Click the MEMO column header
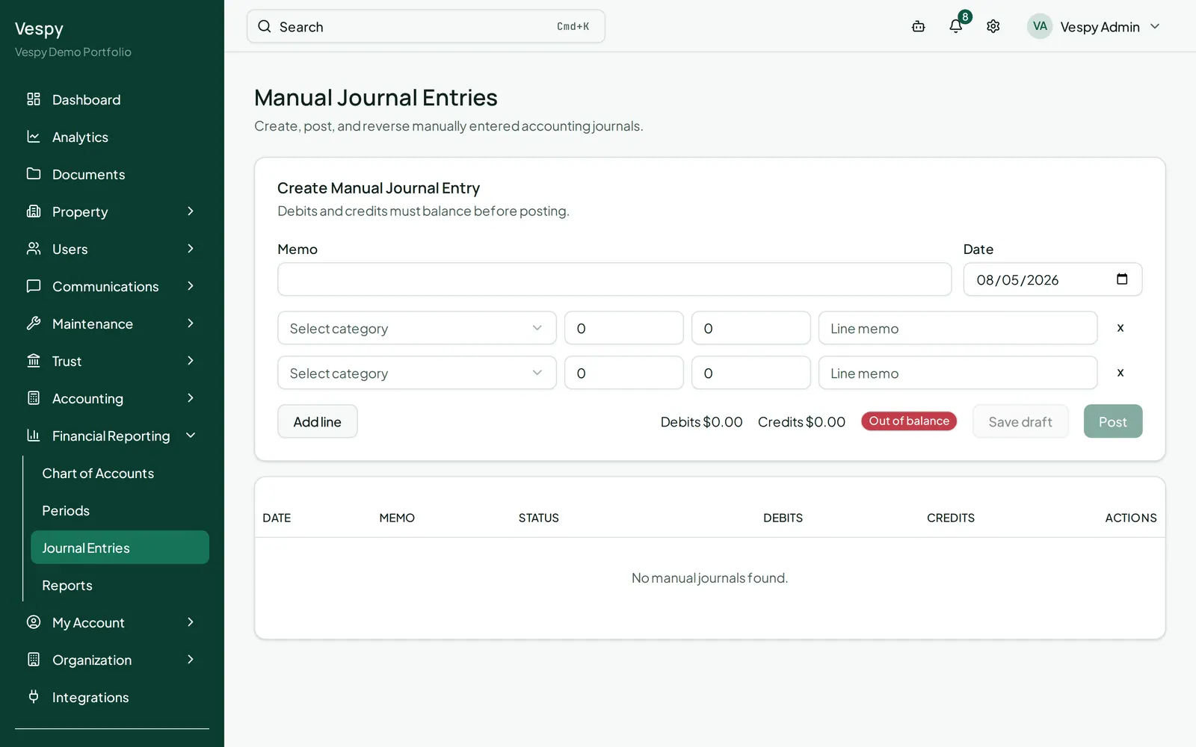The width and height of the screenshot is (1196, 747). pyautogui.click(x=397, y=518)
